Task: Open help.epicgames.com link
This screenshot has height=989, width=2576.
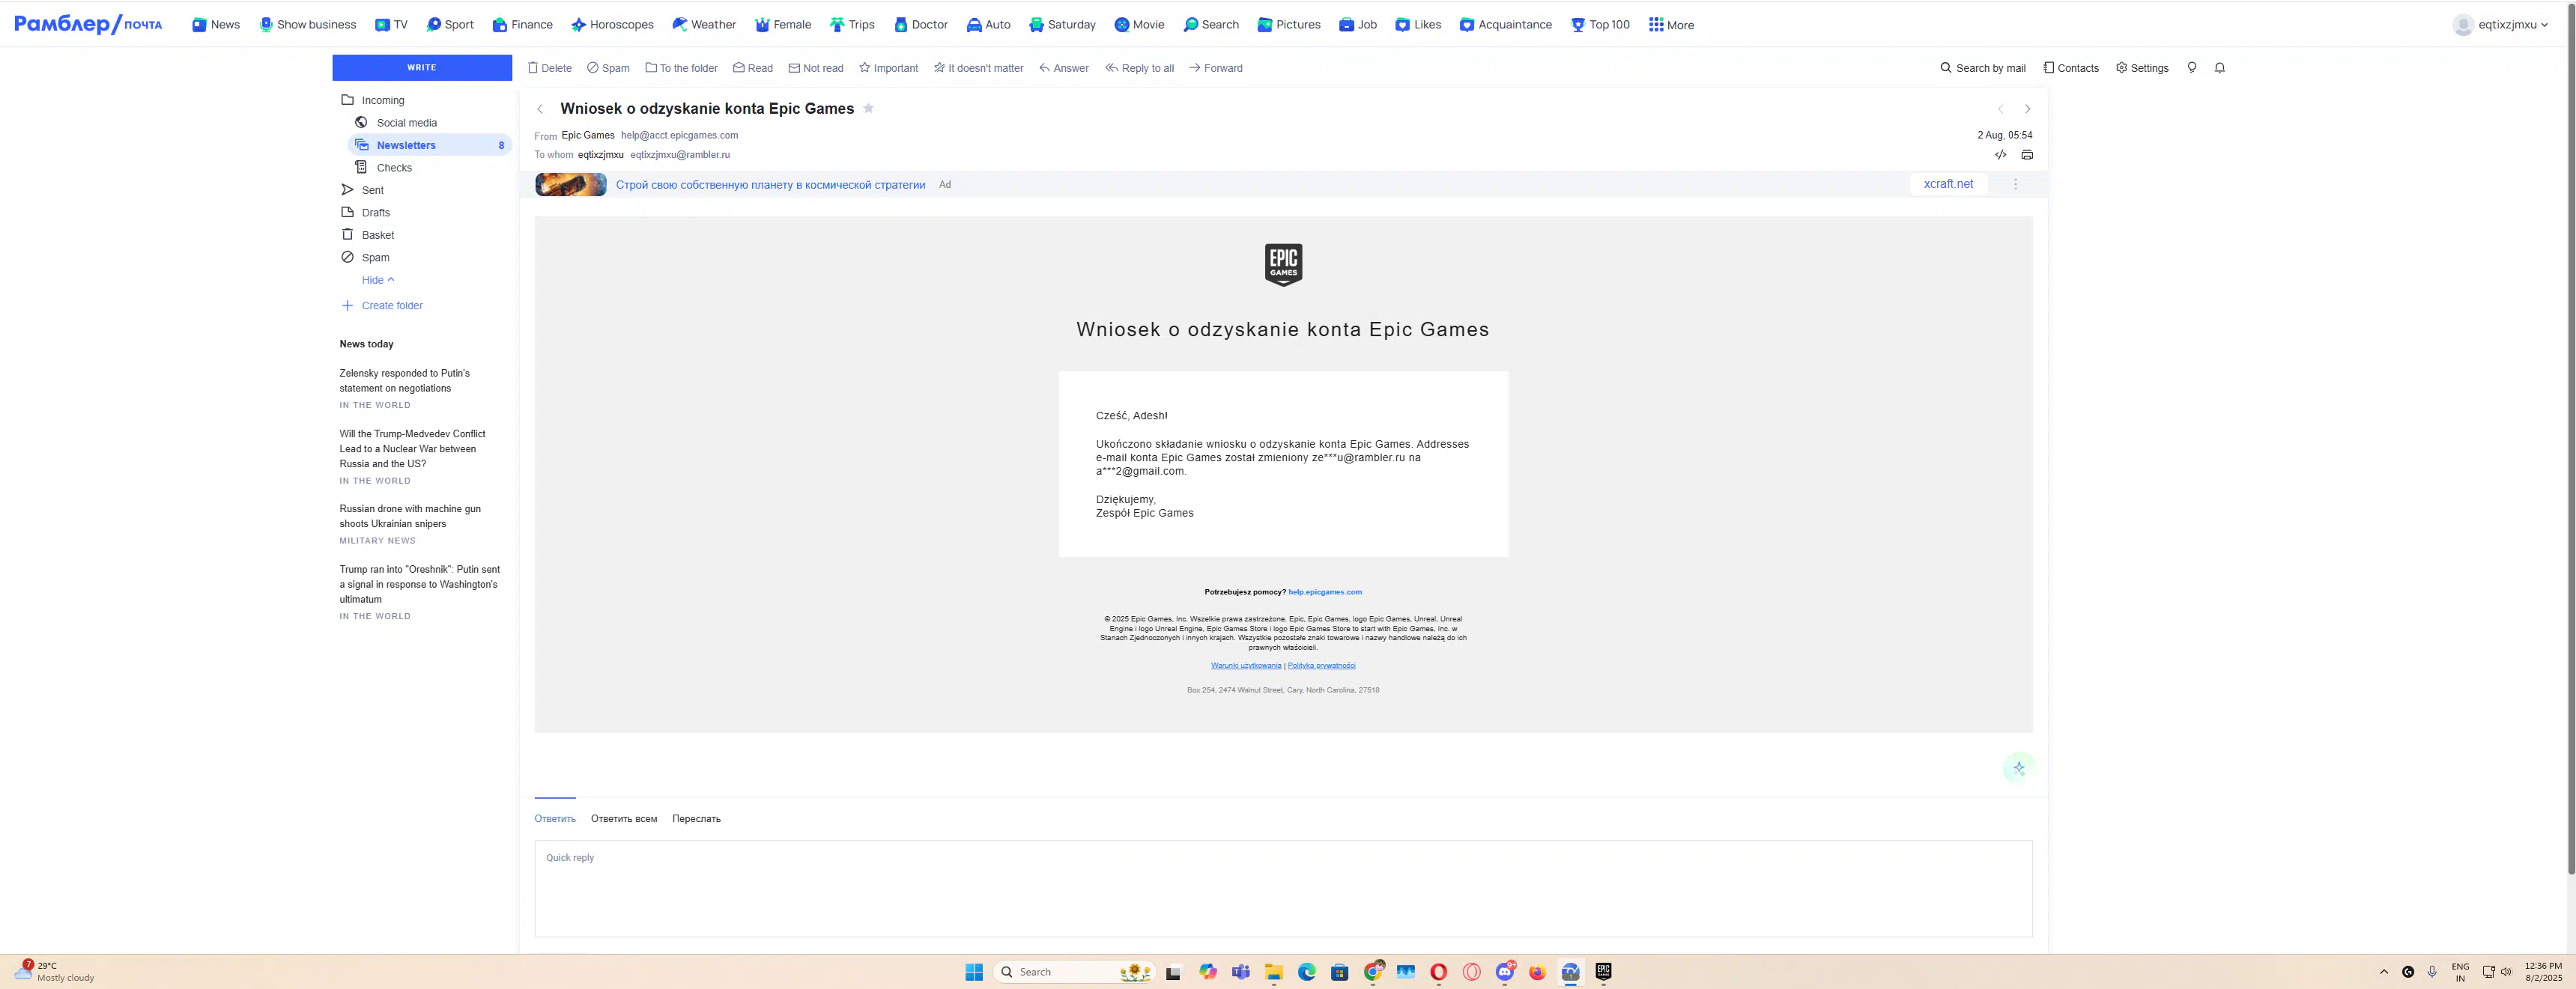Action: pyautogui.click(x=1325, y=592)
